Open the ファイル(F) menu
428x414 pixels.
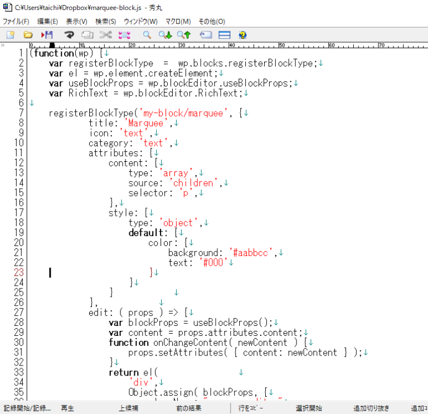coord(16,21)
